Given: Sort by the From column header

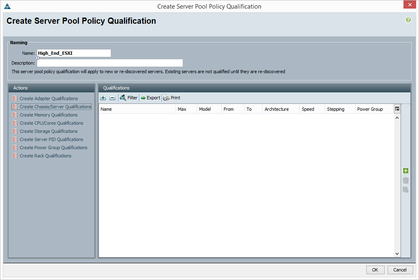Looking at the screenshot, I should pos(233,109).
